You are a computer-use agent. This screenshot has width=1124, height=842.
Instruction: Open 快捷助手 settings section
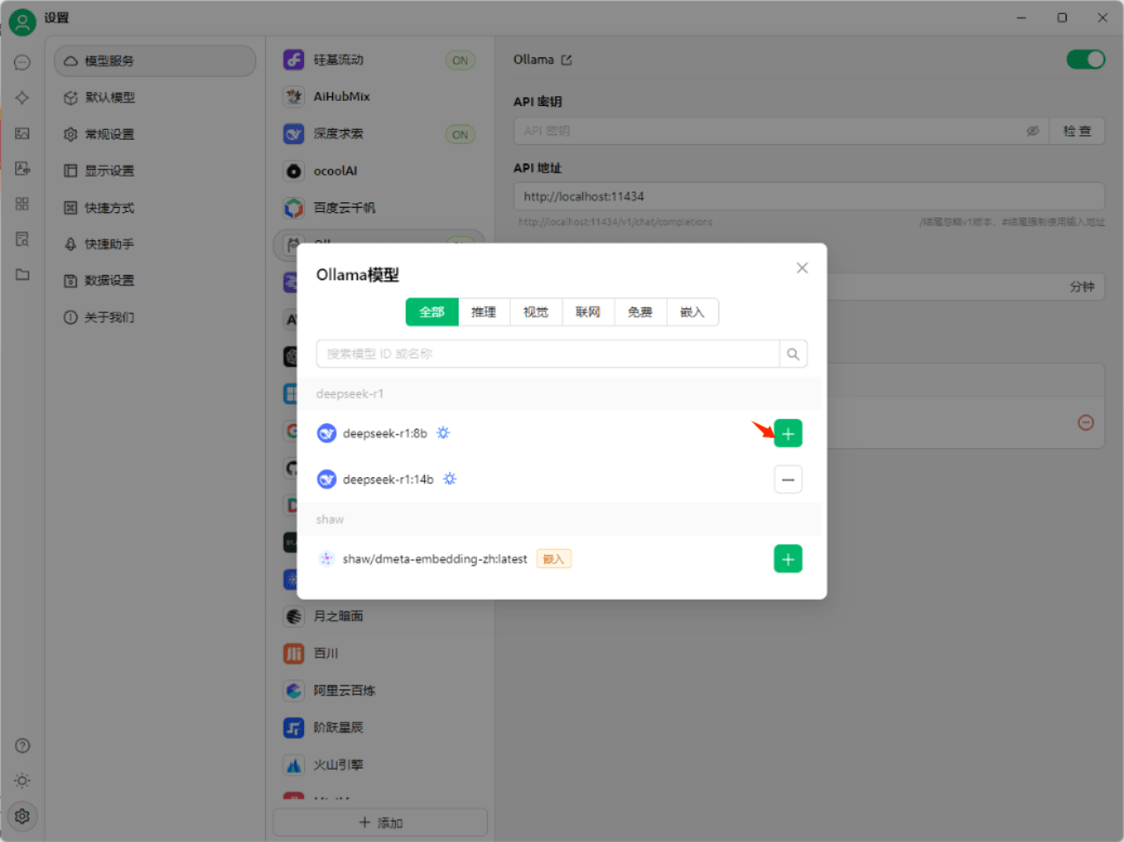(x=155, y=244)
